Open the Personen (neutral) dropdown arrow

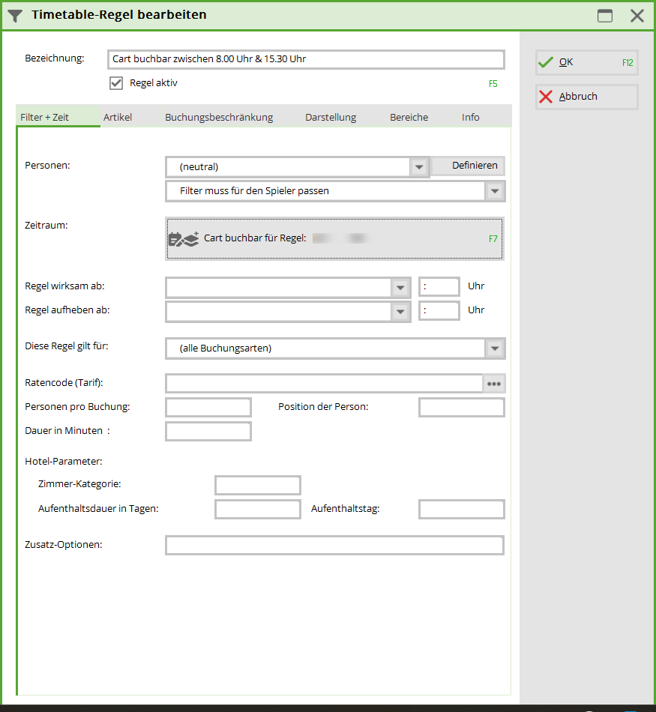pyautogui.click(x=419, y=167)
